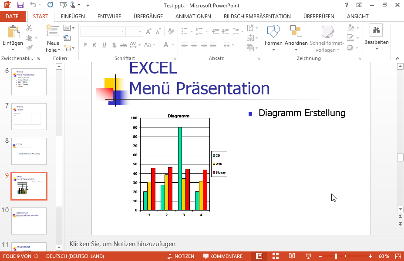This screenshot has height=261, width=404.
Task: Zoom in with the plus button
Action: pyautogui.click(x=370, y=256)
